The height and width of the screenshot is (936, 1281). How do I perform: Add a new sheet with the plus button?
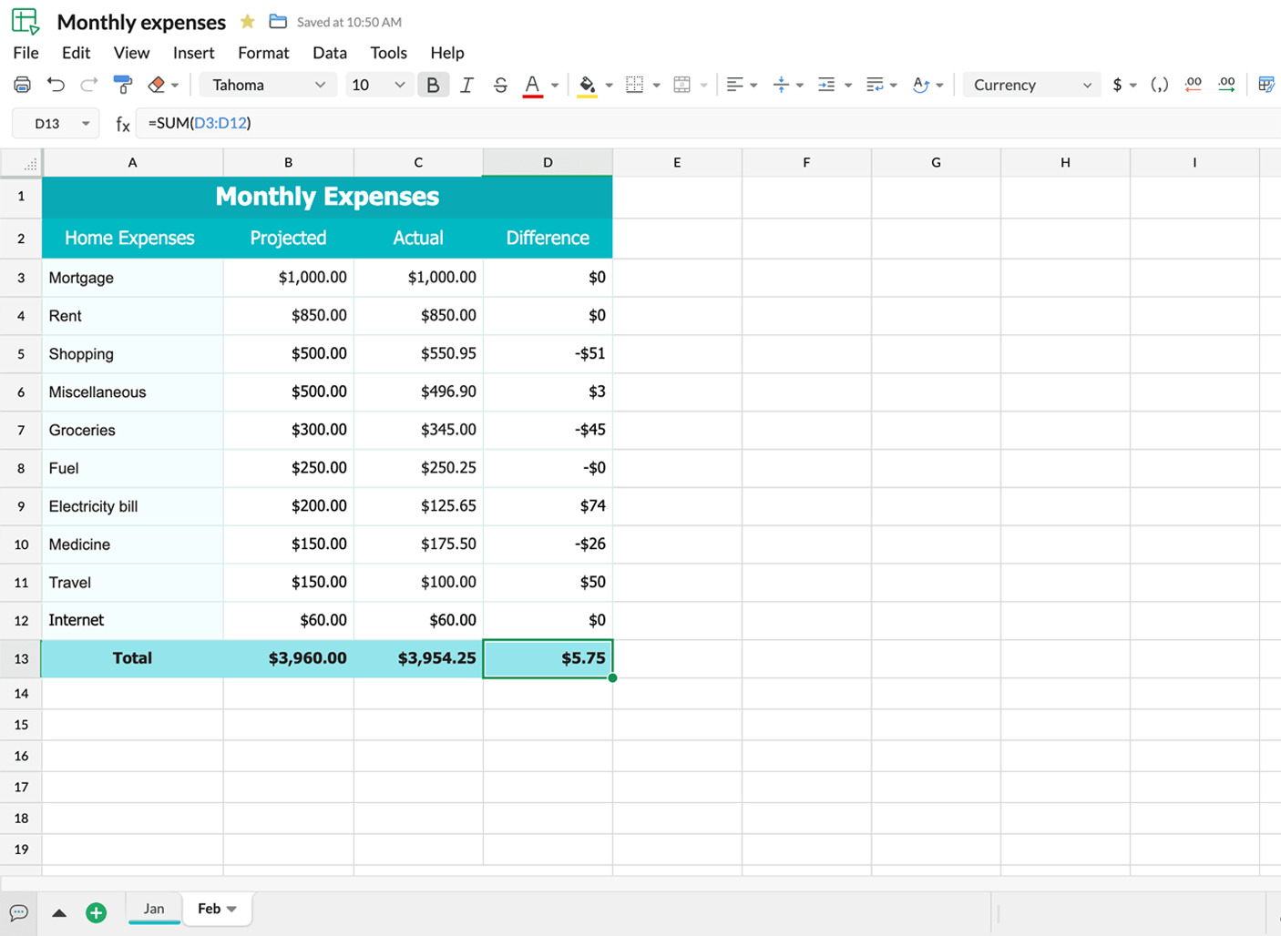click(x=97, y=911)
